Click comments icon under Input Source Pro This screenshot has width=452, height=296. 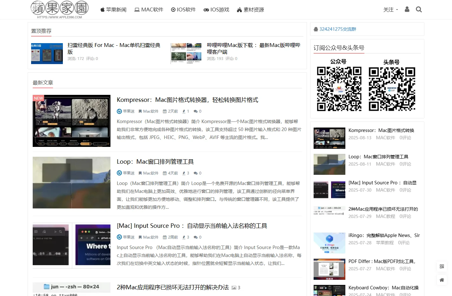point(196,237)
